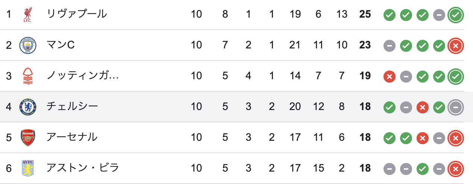
Task: Click the Nottingham Forest crest
Action: [x=28, y=76]
